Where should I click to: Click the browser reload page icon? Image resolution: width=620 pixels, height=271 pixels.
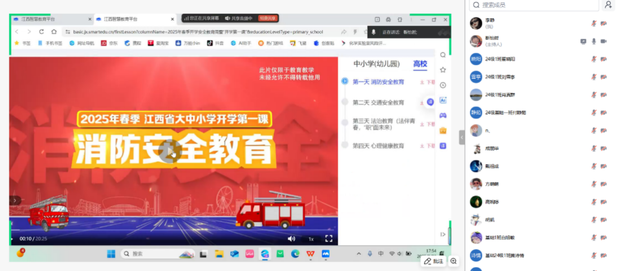42,32
